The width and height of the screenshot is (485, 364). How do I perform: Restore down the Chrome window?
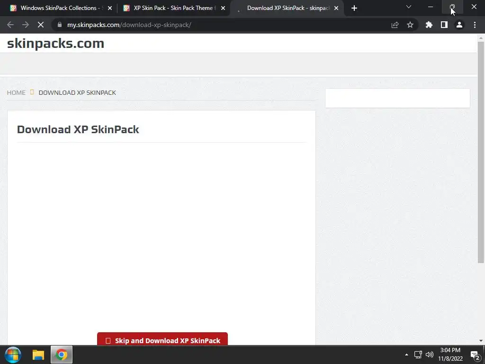(452, 7)
